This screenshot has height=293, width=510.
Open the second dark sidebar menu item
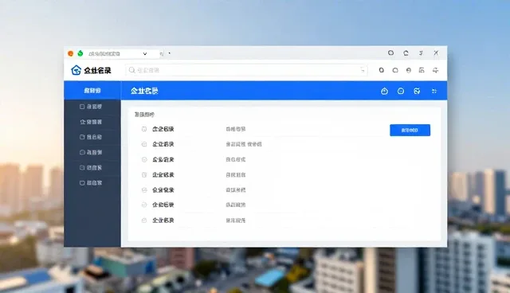pos(92,122)
